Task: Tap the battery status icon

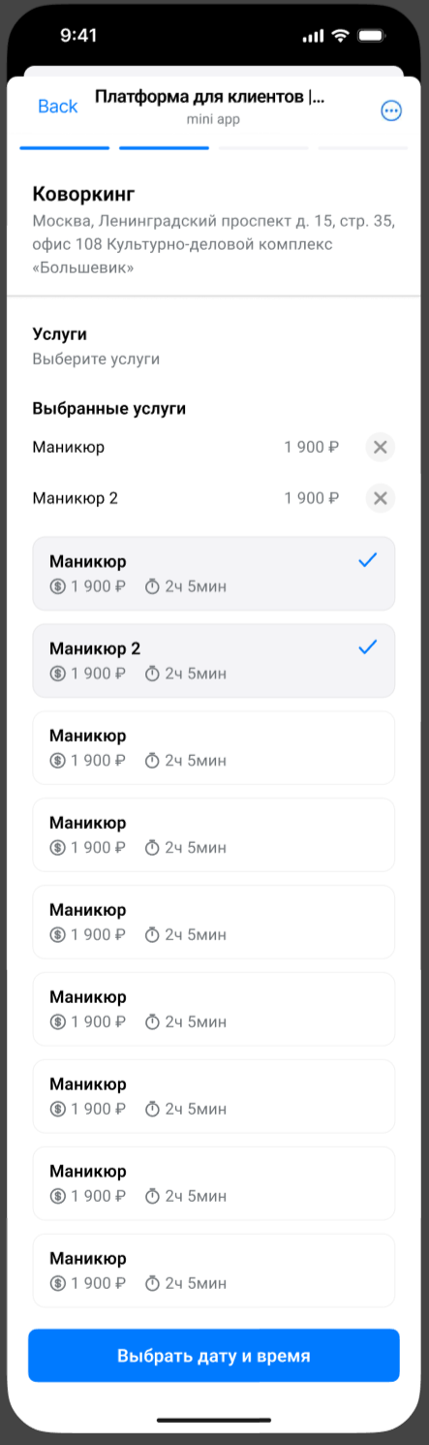Action: 370,35
